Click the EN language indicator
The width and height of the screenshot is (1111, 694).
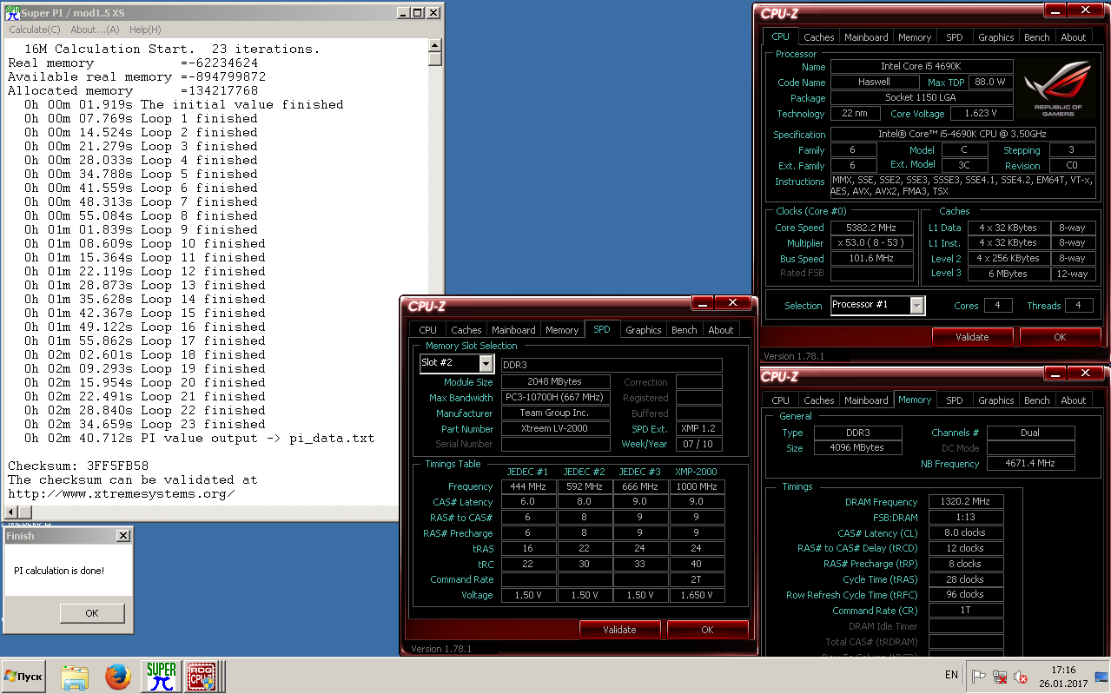tap(951, 675)
